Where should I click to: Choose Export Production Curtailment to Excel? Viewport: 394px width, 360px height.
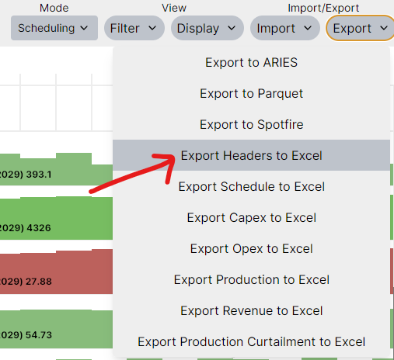click(x=251, y=341)
